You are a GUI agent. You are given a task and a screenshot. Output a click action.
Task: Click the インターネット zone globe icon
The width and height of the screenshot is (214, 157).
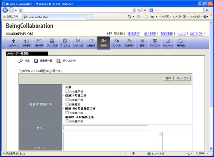(149, 154)
